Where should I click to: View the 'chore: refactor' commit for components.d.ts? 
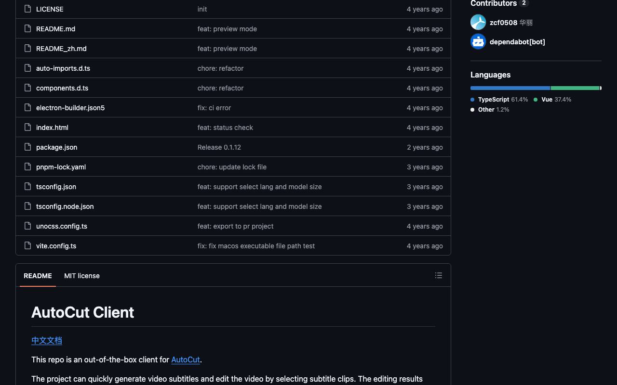[x=220, y=88]
